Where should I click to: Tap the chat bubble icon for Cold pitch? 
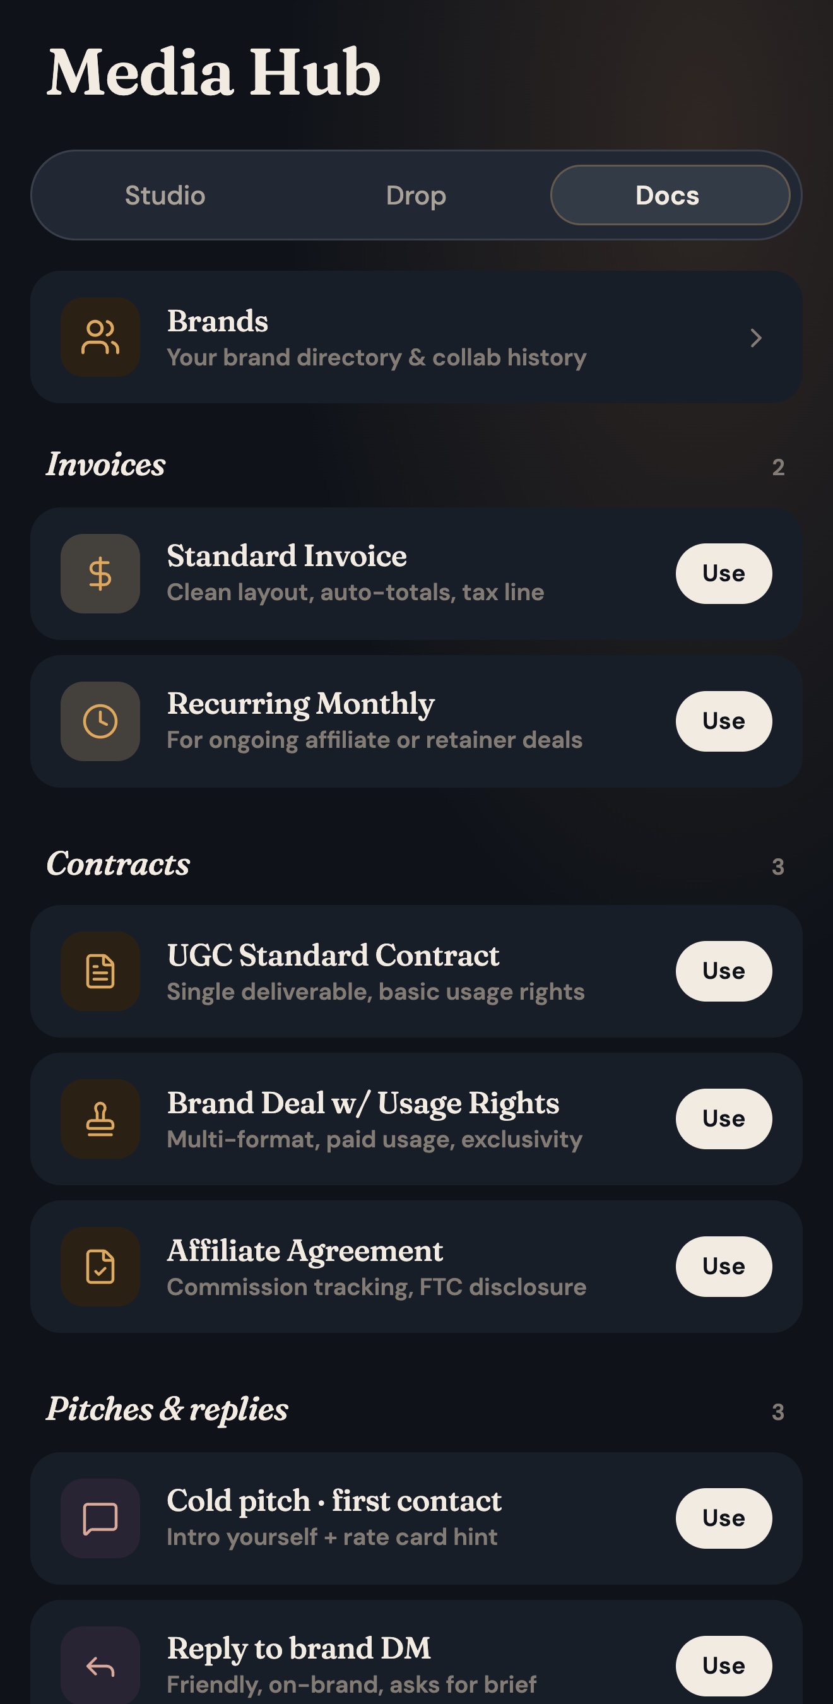pyautogui.click(x=100, y=1518)
